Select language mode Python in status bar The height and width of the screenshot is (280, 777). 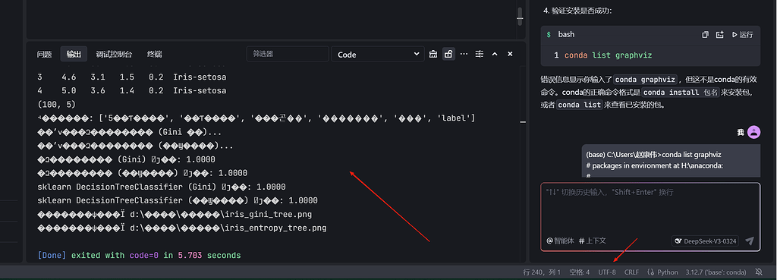662,272
